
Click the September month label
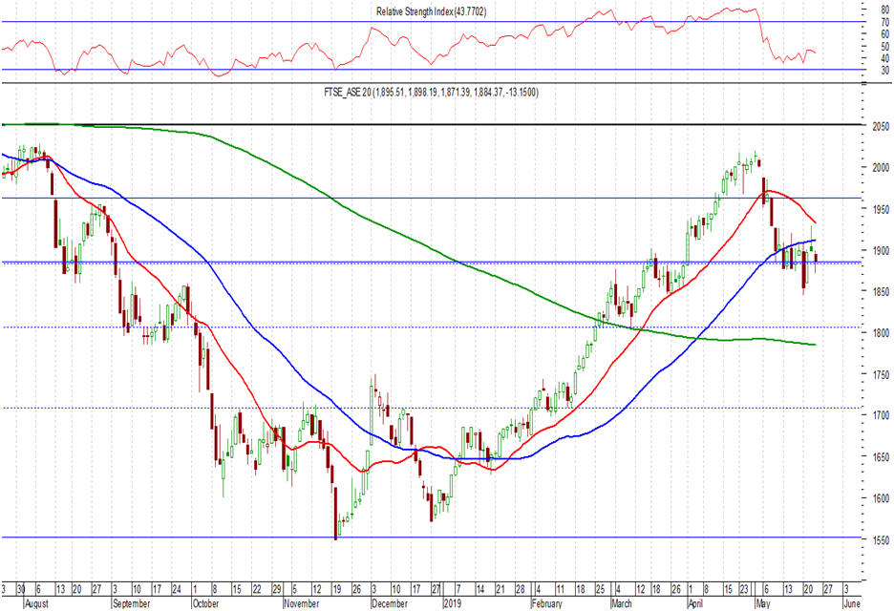(x=132, y=603)
